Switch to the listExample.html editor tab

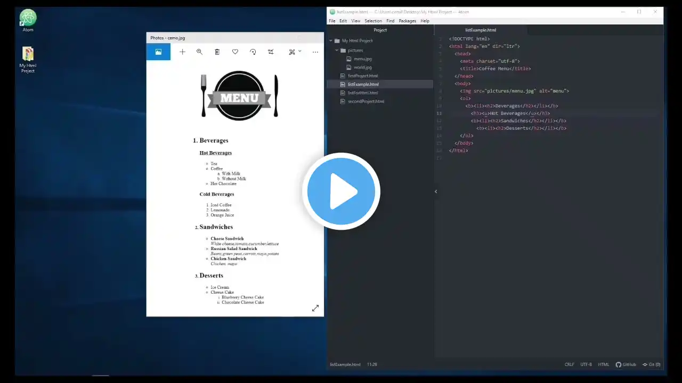tap(481, 30)
